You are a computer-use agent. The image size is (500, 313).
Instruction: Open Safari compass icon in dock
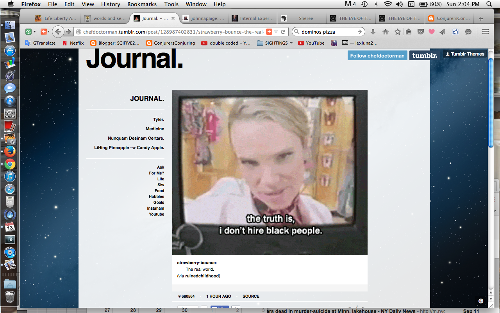coord(10,189)
